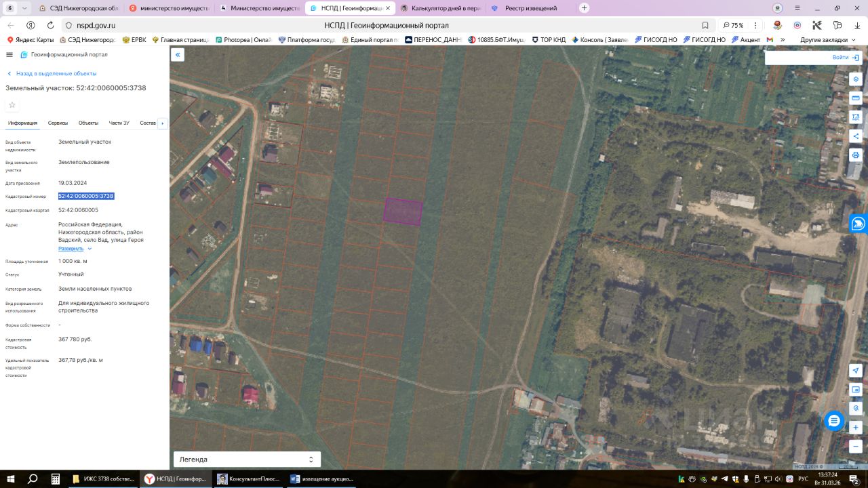This screenshot has height=488, width=868.
Task: Collapse the left info panel
Action: (x=178, y=55)
